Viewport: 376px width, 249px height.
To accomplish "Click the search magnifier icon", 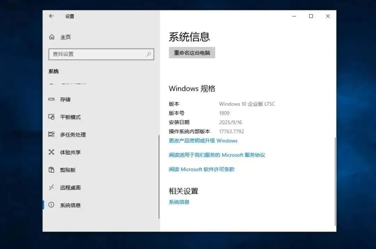I will click(x=149, y=54).
